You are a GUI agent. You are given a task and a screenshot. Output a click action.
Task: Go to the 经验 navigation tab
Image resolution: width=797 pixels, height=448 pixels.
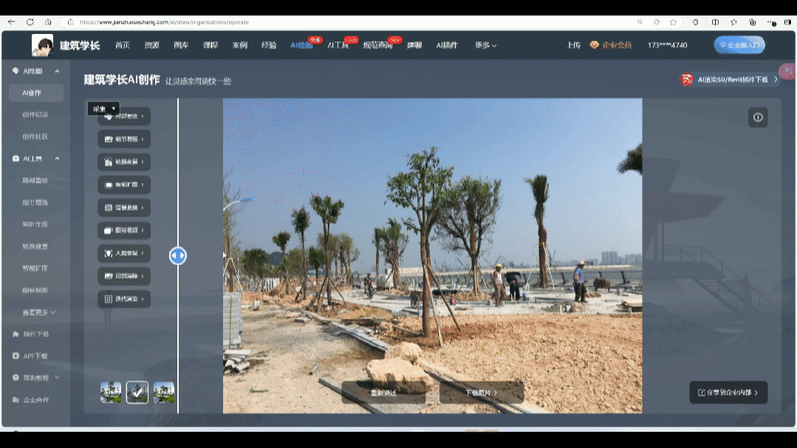pyautogui.click(x=269, y=45)
